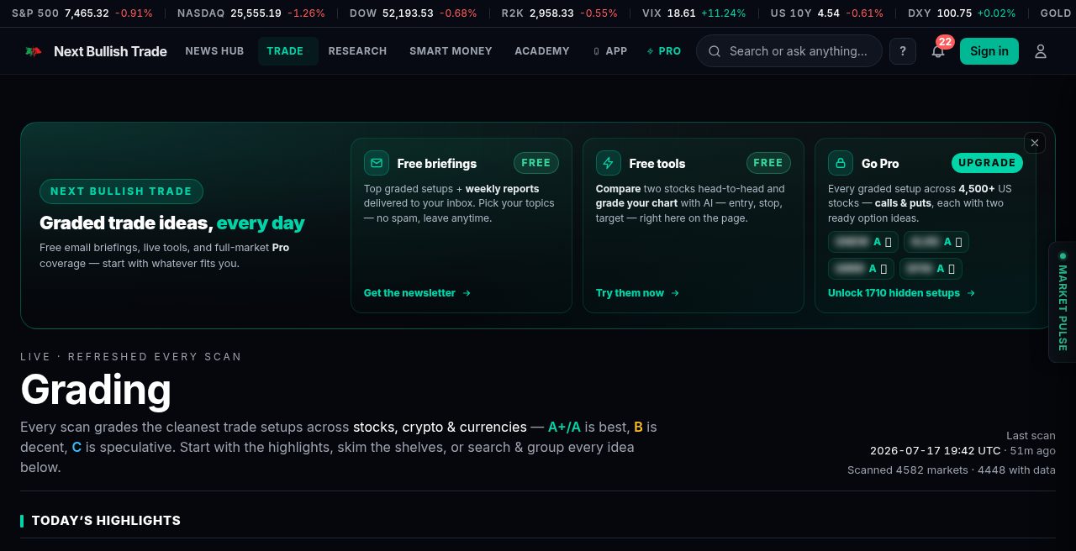Open Unlock 1710 hidden setups link
Screen dimensions: 1076x551
(901, 293)
